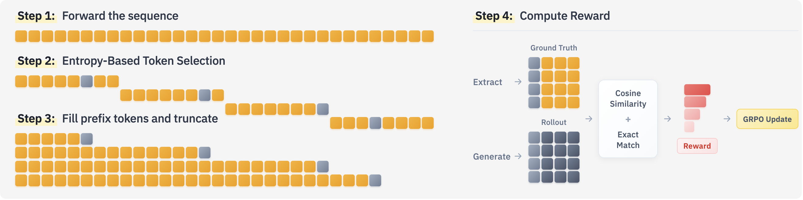Click the arrow leaving the Cosine Similarity box

click(x=668, y=119)
